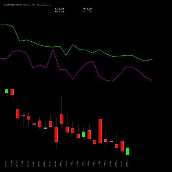Select the red candle for 28 Nov
The width and height of the screenshot is (172, 172).
point(29,118)
